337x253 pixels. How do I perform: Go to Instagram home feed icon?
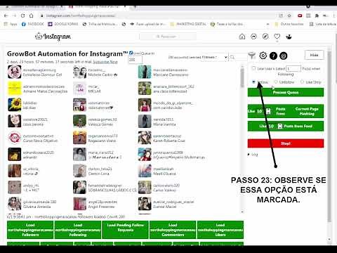(x=242, y=37)
